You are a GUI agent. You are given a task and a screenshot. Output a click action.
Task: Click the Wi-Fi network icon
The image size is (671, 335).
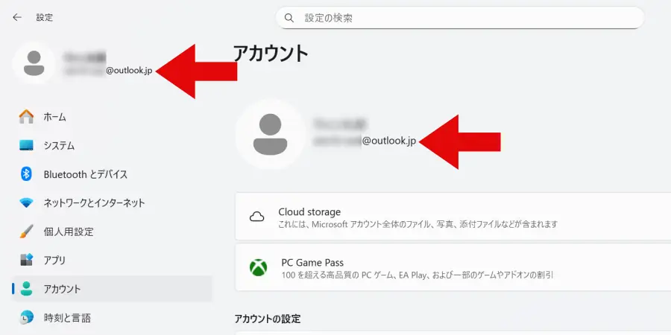(27, 203)
